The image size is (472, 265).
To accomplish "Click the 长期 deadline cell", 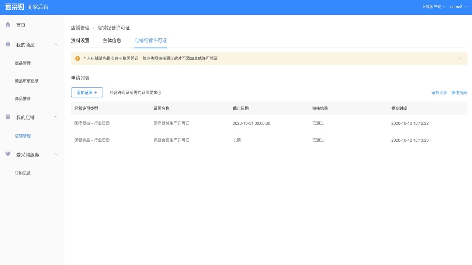I will tap(237, 140).
